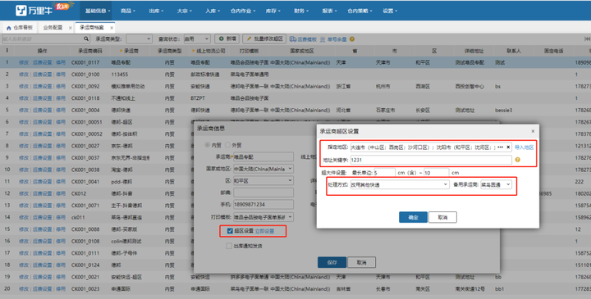Switch to the 业务配置 tab

[53, 28]
